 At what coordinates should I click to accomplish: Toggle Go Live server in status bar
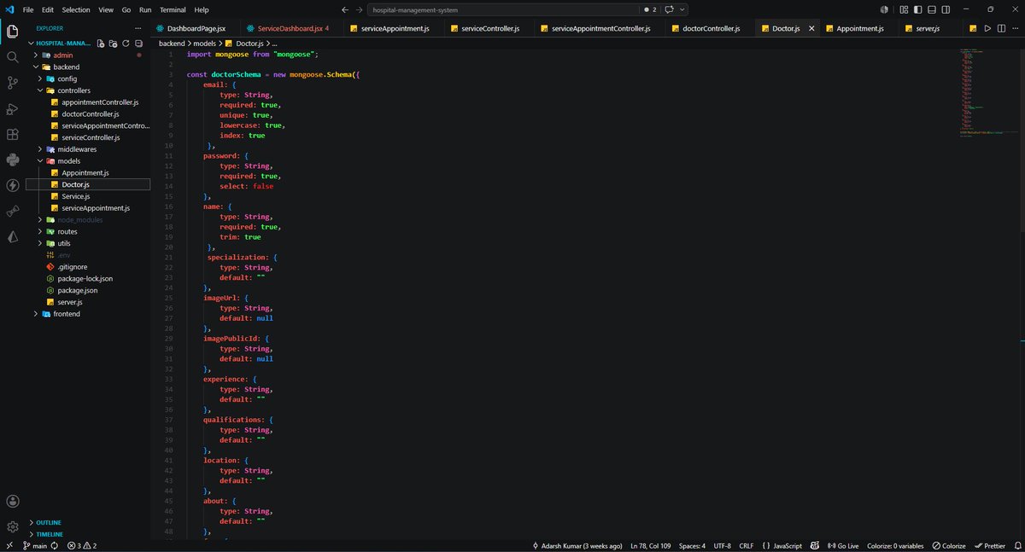pyautogui.click(x=841, y=546)
